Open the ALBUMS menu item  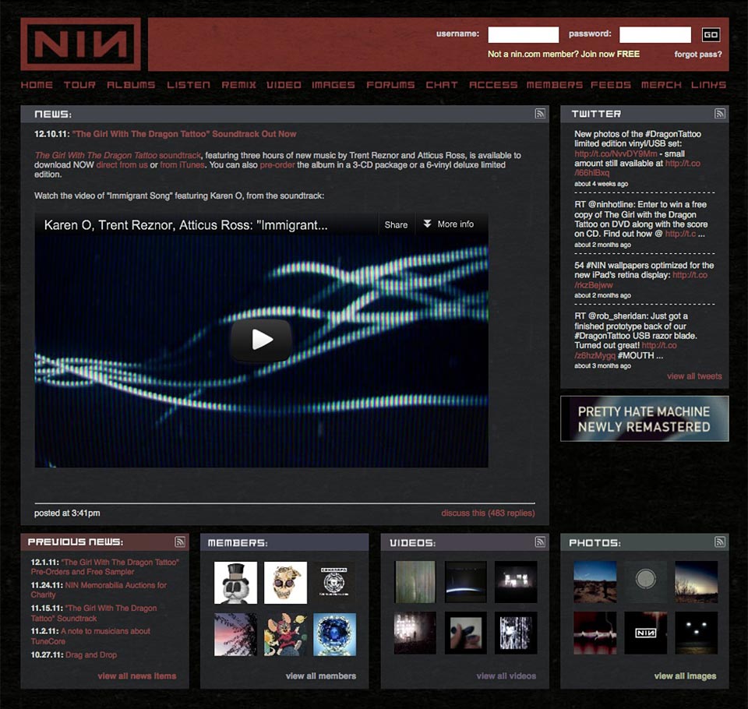coord(131,85)
